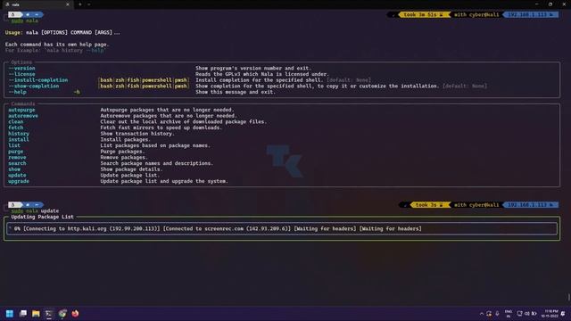This screenshot has height=321, width=571.
Task: Click the microphone tray icon
Action: coord(497,313)
